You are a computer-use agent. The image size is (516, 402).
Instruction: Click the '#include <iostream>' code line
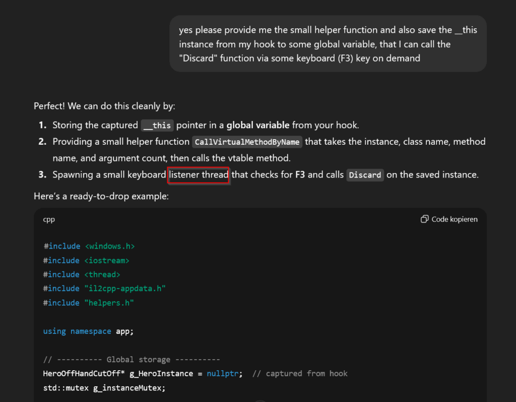(86, 260)
